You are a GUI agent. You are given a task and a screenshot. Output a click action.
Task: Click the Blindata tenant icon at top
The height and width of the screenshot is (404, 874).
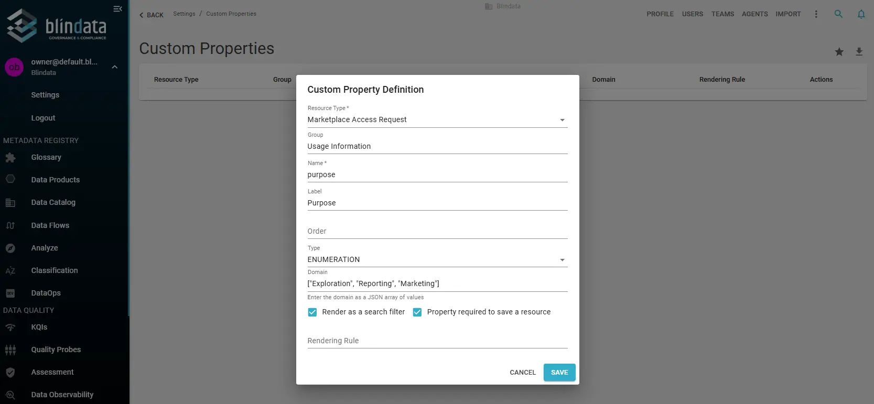[489, 6]
